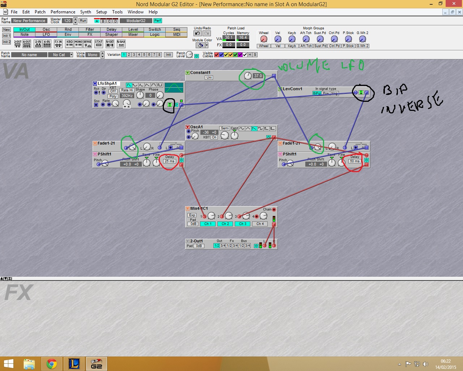
Task: Choose the STAT module icon
Action: (x=99, y=44)
